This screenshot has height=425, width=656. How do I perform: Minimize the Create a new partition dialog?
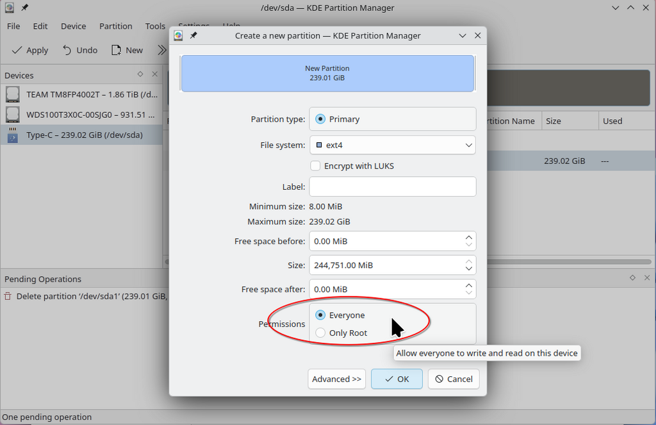coord(463,36)
